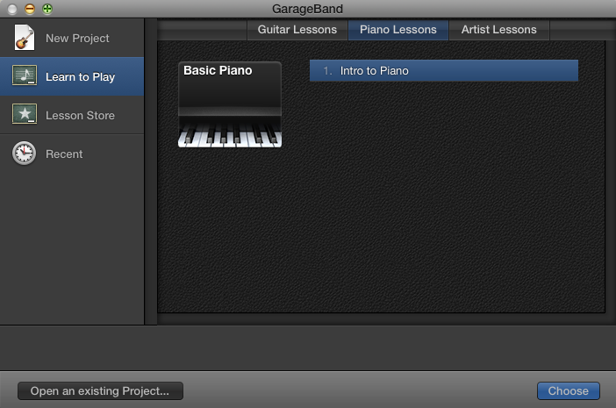Show the Recent label in sidebar
This screenshot has height=408, width=616.
[x=64, y=154]
